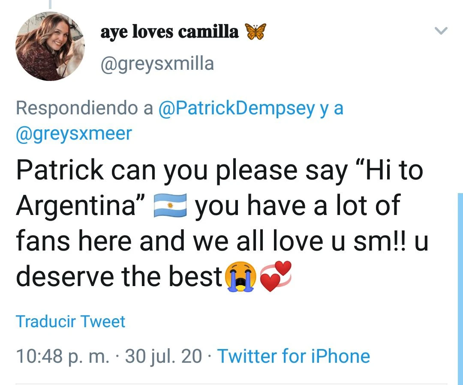The height and width of the screenshot is (385, 463).
Task: Open the profile avatar photo
Action: (x=50, y=46)
